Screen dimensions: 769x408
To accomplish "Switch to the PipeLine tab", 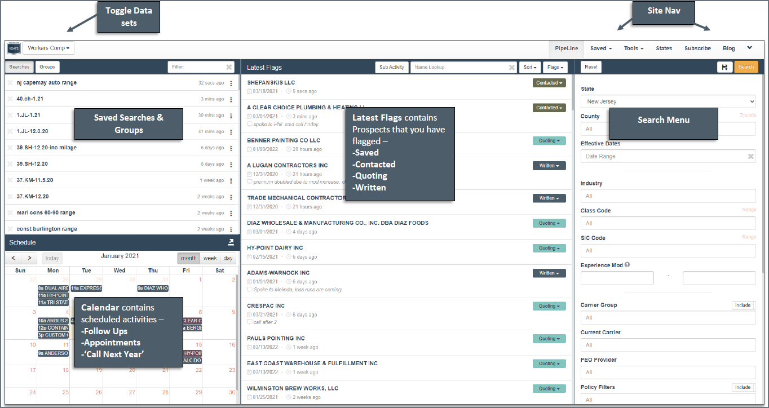I will pyautogui.click(x=566, y=48).
